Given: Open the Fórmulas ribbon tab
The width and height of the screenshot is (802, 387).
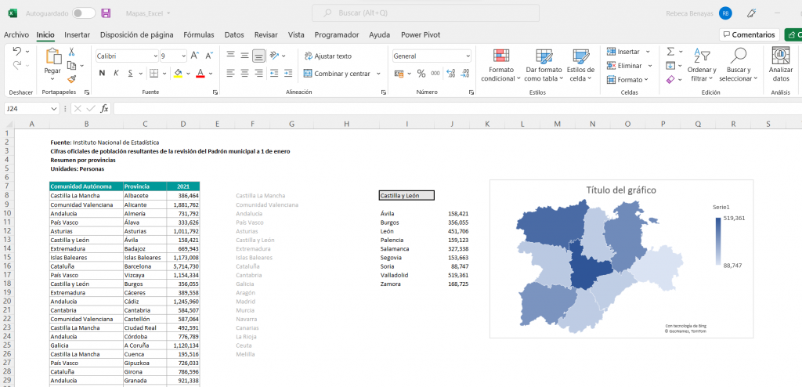Looking at the screenshot, I should click(199, 34).
